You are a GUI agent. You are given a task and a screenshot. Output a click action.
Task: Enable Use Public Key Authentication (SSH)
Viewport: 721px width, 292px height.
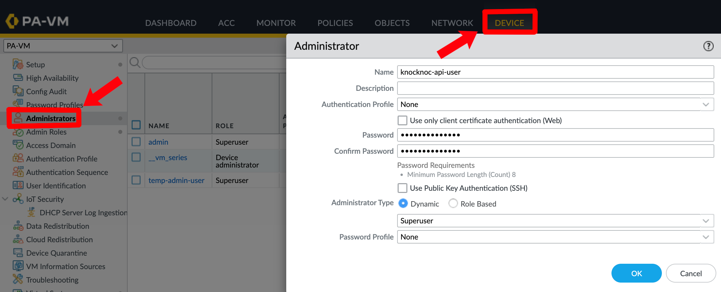point(402,188)
